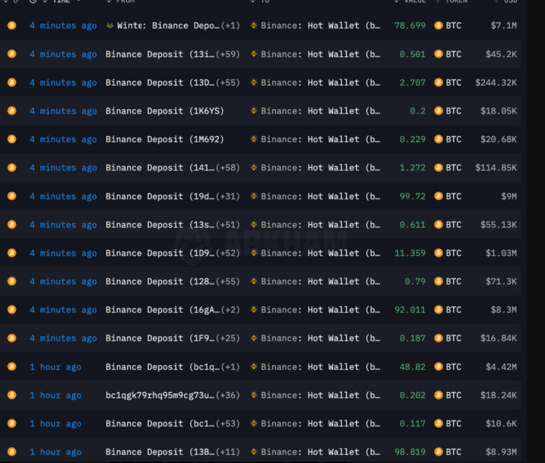Click the Wintermute logo icon in the first row
Image resolution: width=545 pixels, height=463 pixels.
tap(110, 26)
